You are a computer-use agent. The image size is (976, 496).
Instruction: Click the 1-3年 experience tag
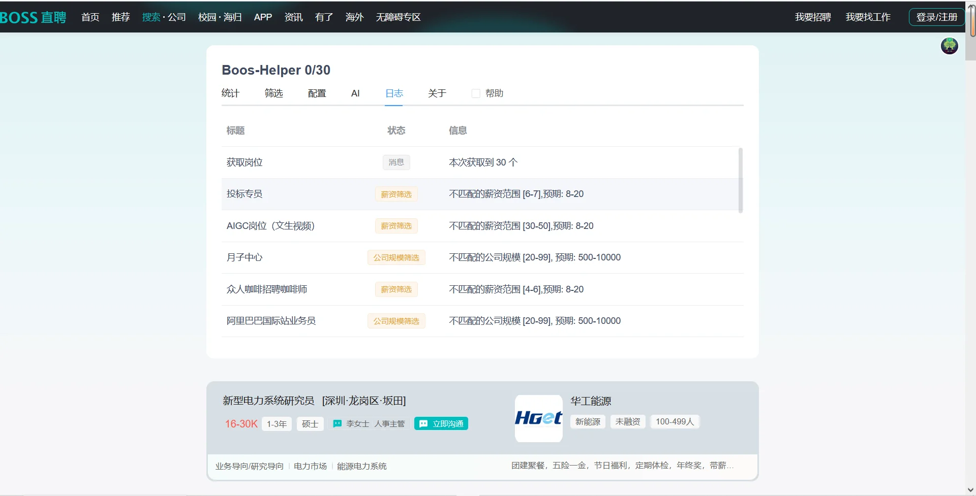[x=277, y=424]
